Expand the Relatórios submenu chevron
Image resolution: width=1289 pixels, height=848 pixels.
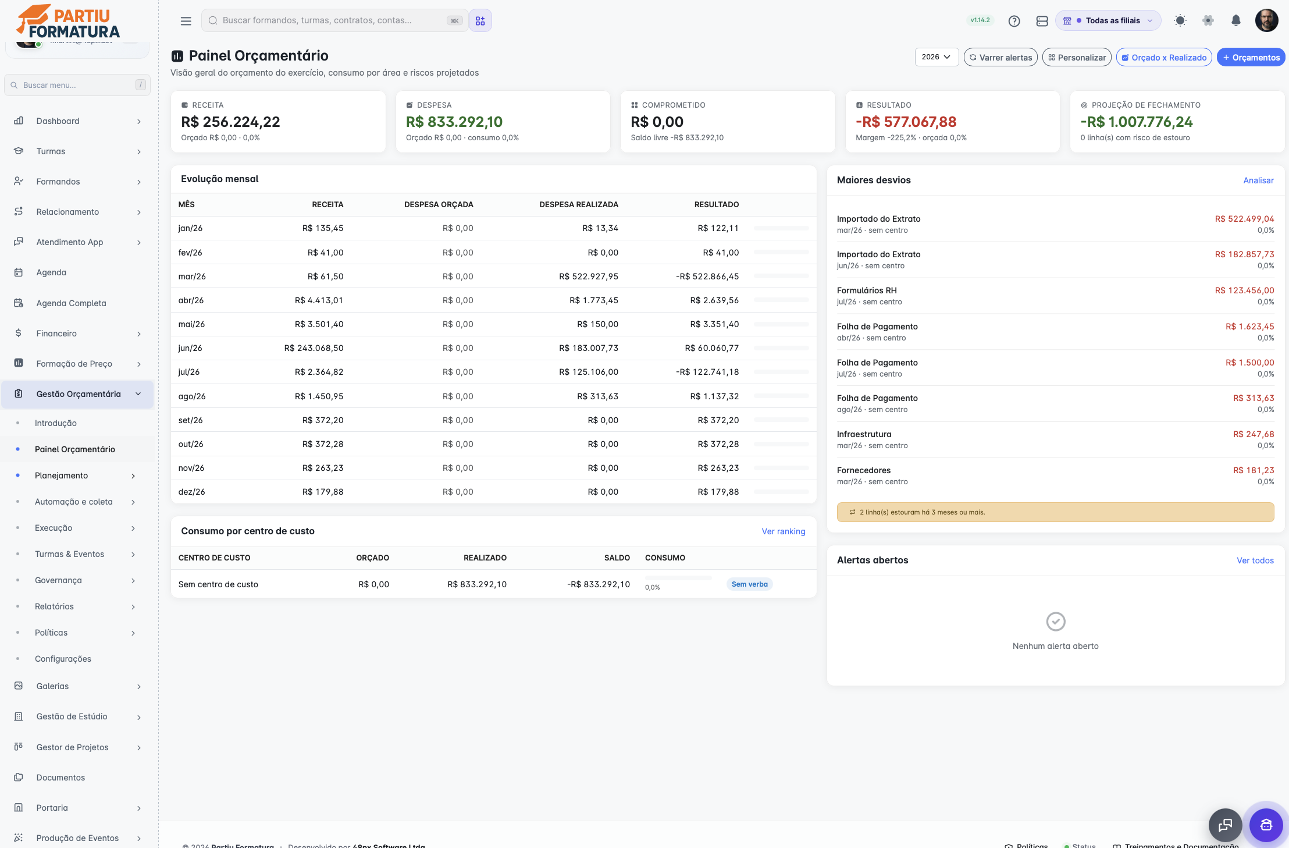click(133, 606)
